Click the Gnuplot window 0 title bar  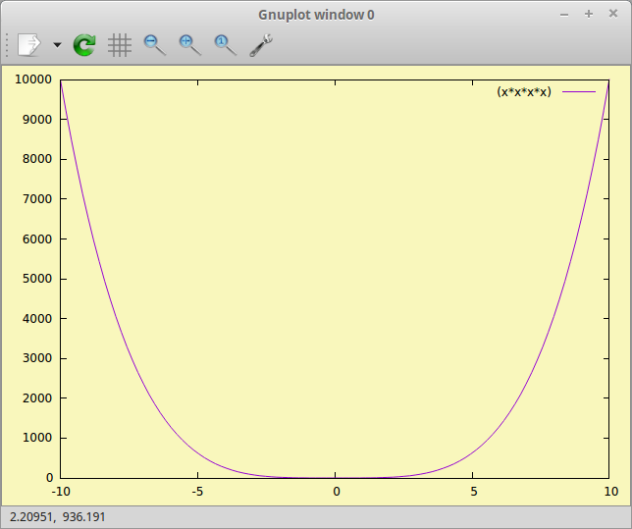(316, 14)
